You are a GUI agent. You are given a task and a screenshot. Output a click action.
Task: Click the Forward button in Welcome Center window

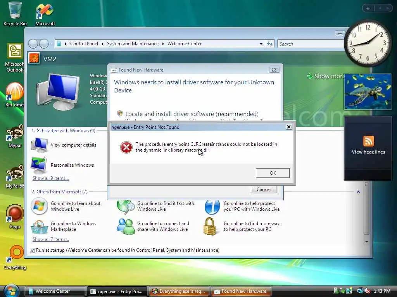click(44, 44)
